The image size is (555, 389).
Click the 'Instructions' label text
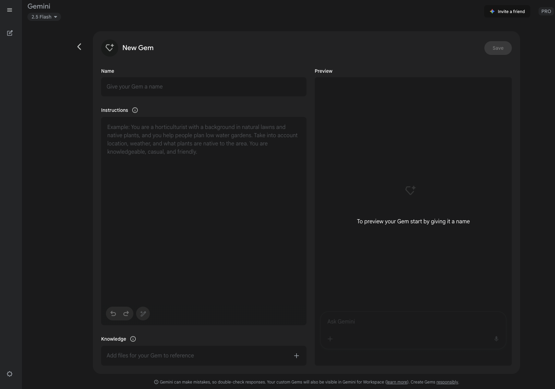click(x=114, y=110)
